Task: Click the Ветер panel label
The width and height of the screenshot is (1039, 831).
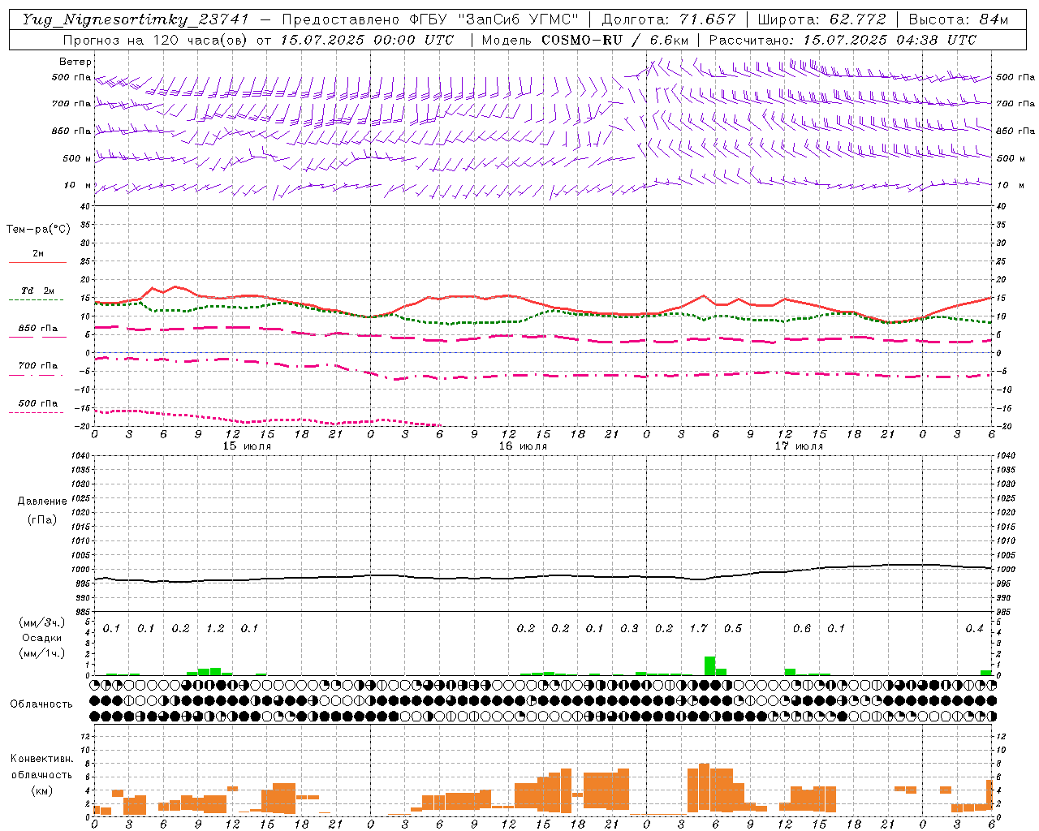Action: (75, 62)
